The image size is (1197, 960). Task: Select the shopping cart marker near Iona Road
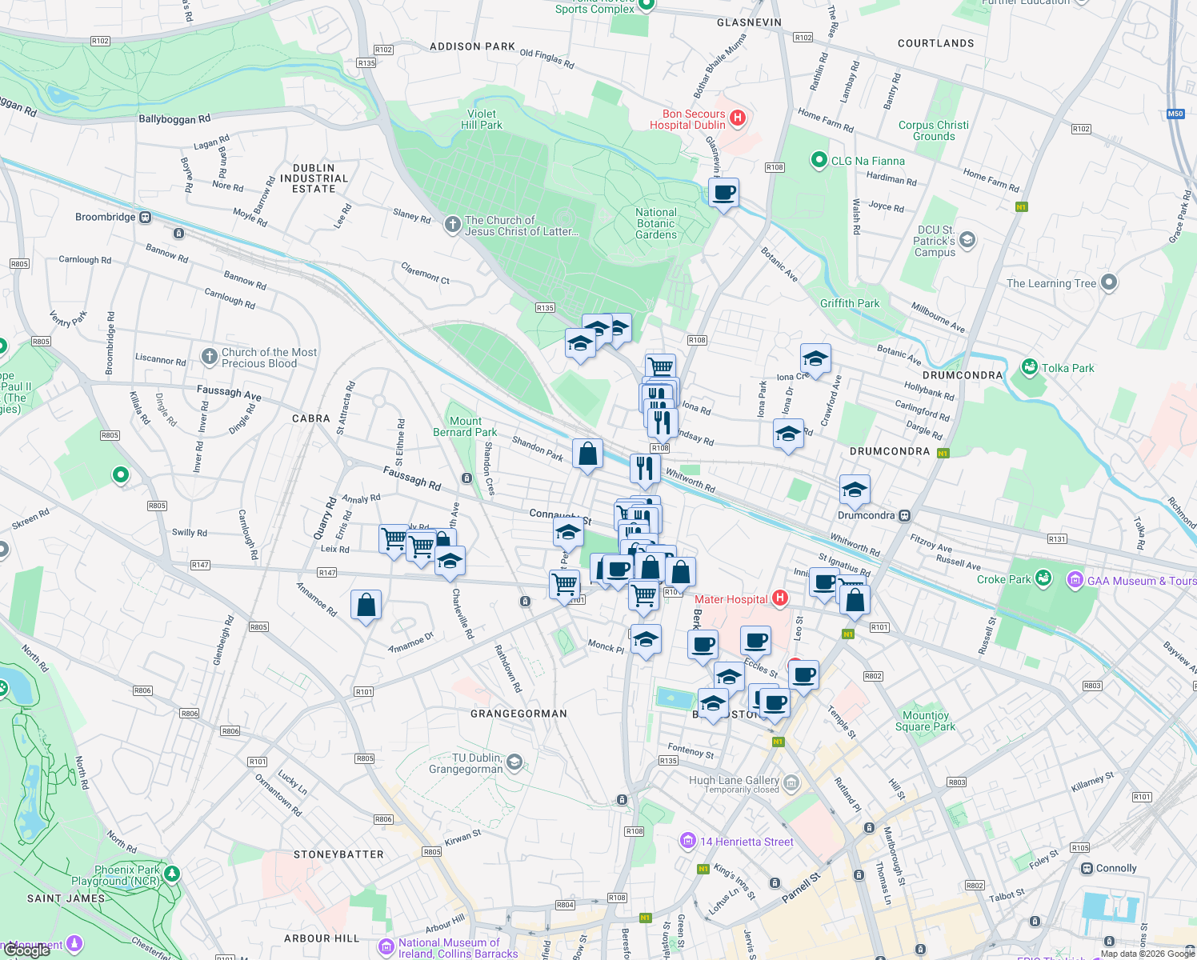click(x=661, y=365)
